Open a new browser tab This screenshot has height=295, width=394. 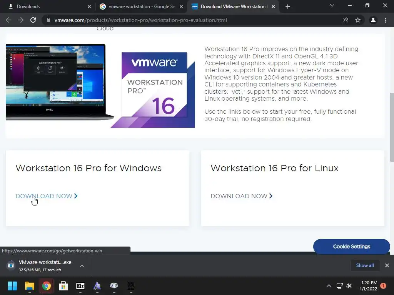[x=288, y=7]
